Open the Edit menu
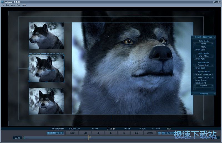This screenshot has width=222, height=143. (x=8, y=5)
